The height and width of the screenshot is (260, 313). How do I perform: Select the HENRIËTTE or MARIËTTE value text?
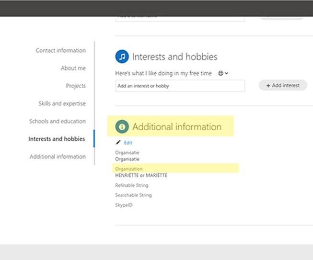[x=141, y=175]
